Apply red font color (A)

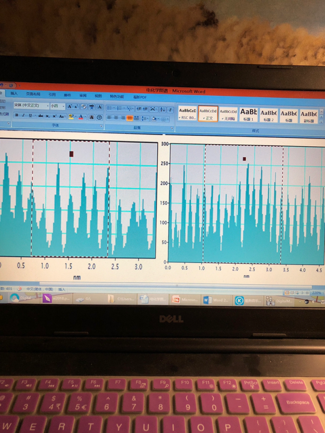(x=81, y=117)
